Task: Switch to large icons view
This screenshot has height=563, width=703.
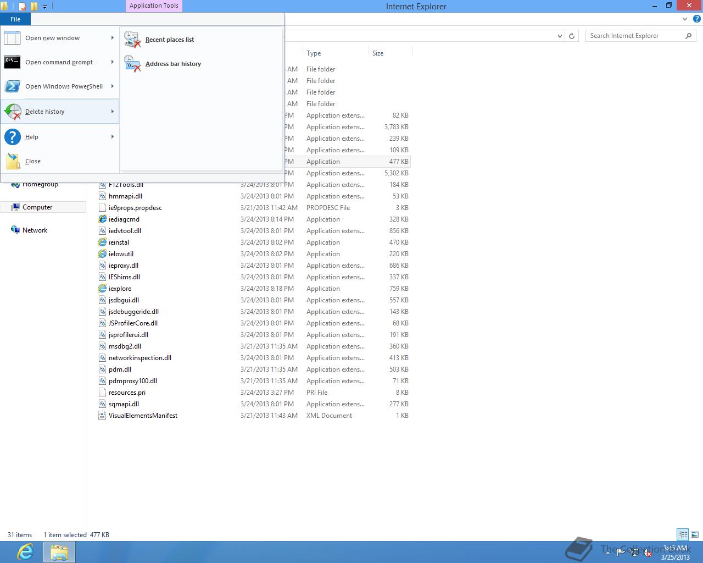Action: 695,534
